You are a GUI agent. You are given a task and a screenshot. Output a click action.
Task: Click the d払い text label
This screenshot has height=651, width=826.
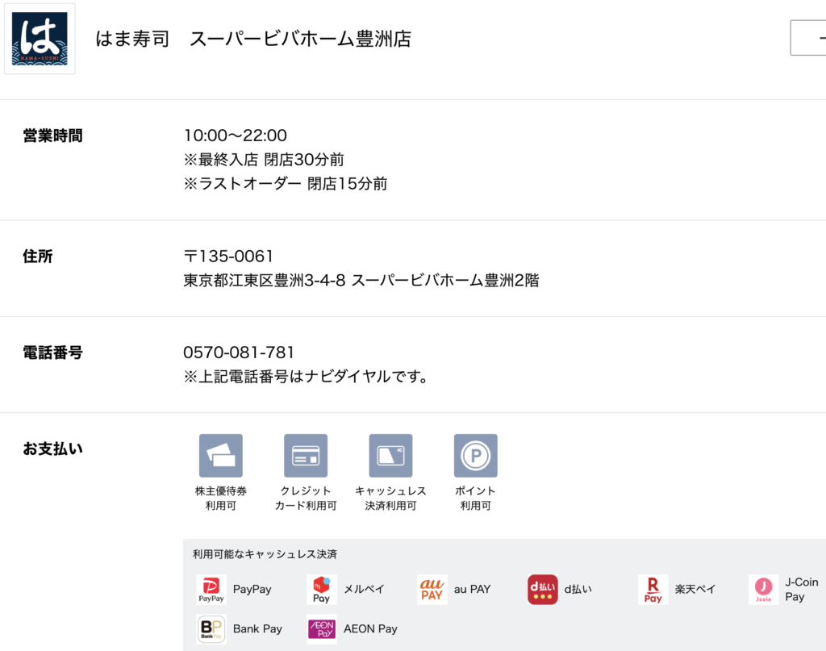tap(578, 590)
